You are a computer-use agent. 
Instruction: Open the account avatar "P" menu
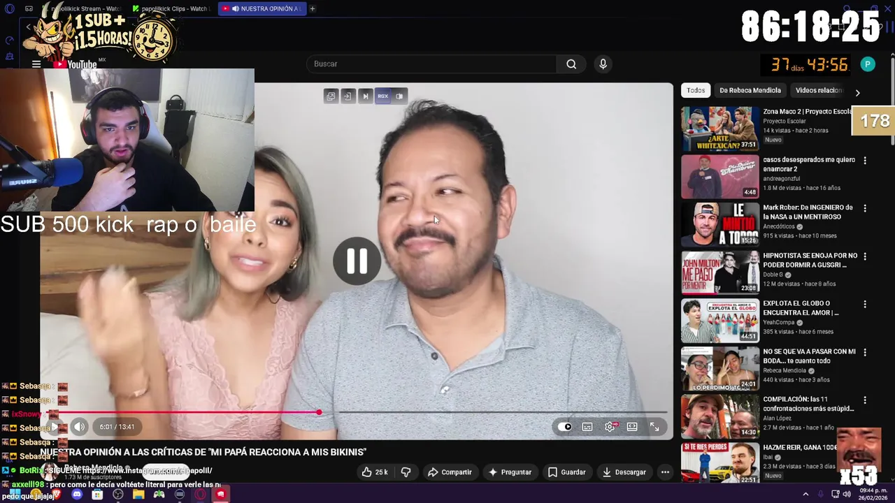click(868, 64)
